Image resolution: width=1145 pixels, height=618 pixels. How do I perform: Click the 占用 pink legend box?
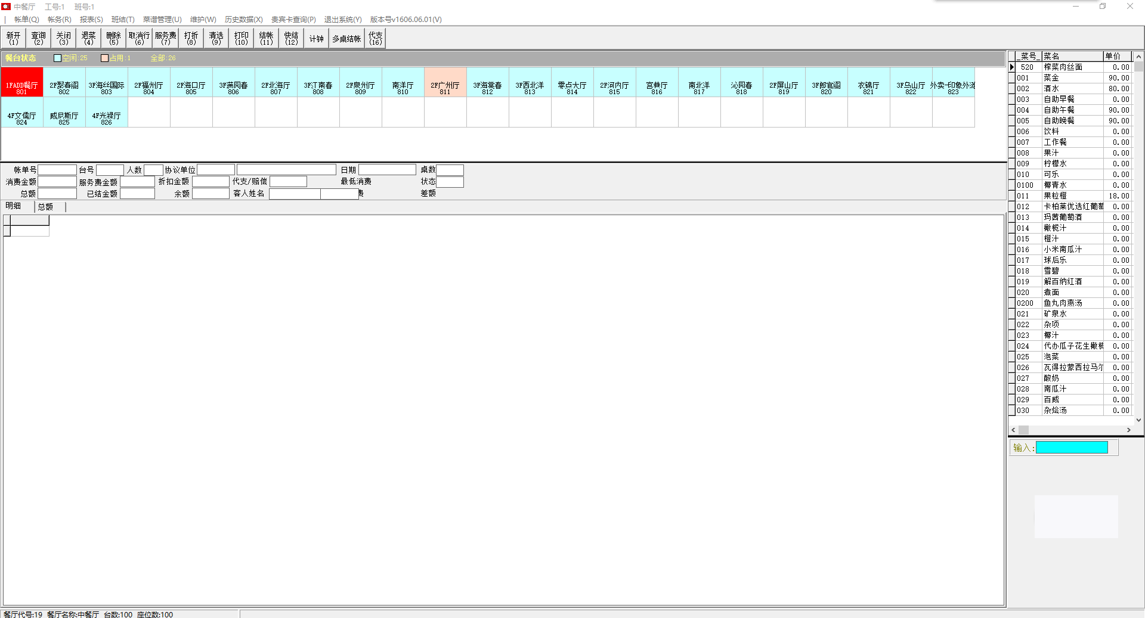pos(104,58)
